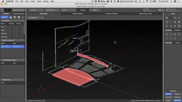The width and height of the screenshot is (182, 102).
Task: Open macOS Spotlight search
Action: point(171,1)
